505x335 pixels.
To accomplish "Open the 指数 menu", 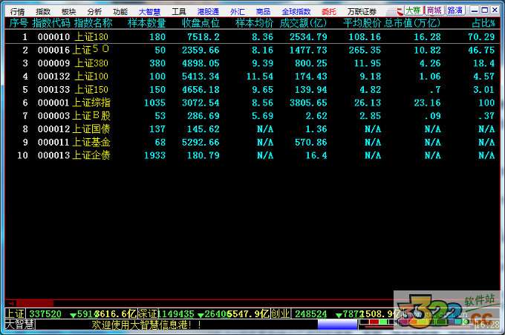I will tap(43, 12).
